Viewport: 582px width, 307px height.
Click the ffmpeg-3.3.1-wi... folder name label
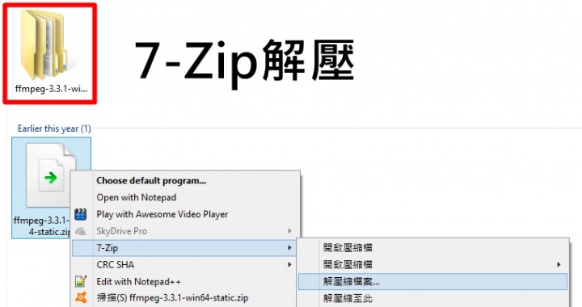51,89
